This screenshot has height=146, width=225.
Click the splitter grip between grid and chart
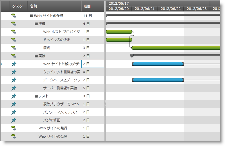[105, 102]
